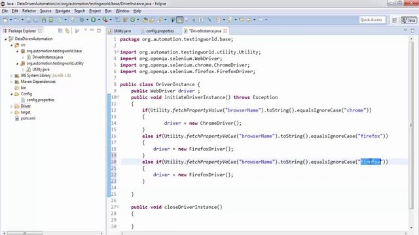Close the DriverInstance.java editor tab
This screenshot has height=235, width=419.
pyautogui.click(x=225, y=31)
